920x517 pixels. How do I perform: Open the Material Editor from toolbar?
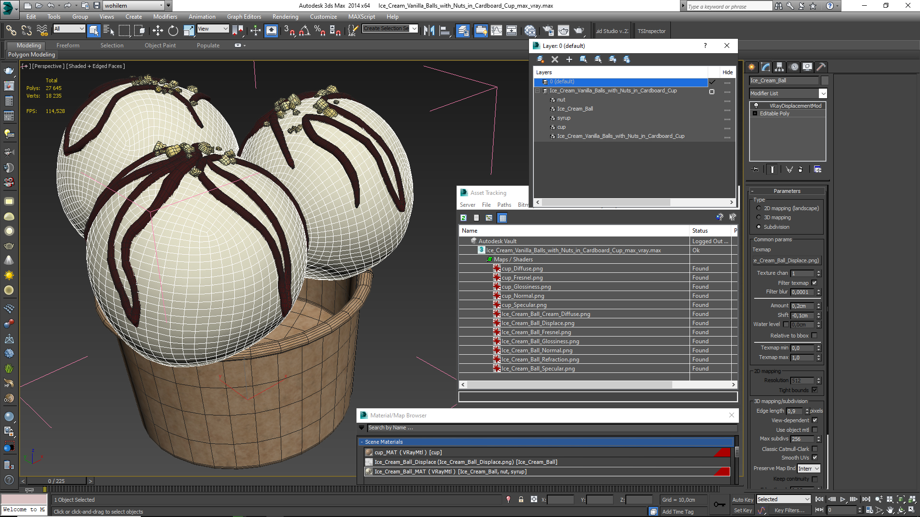click(x=529, y=31)
